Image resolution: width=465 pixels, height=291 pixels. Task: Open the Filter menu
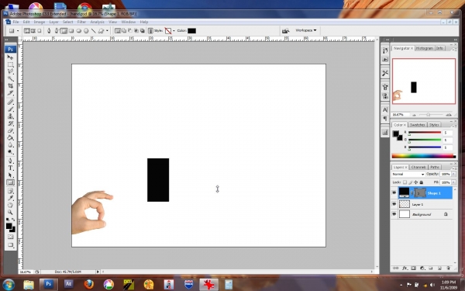[81, 22]
